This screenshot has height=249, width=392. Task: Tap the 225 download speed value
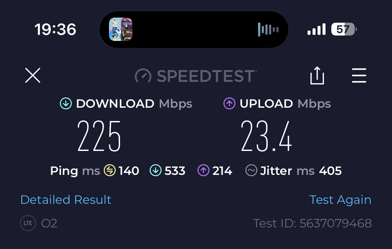tap(99, 136)
